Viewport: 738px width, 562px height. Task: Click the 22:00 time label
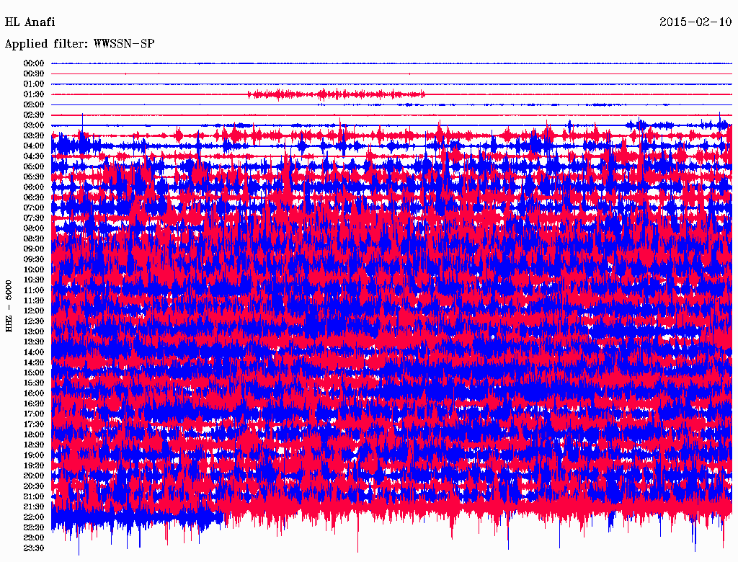pyautogui.click(x=33, y=517)
